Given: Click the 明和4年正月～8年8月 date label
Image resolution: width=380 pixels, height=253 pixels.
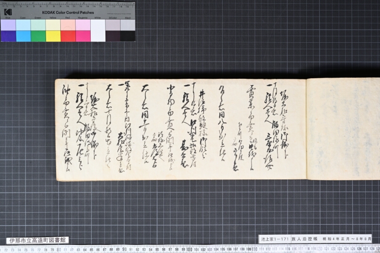Looking at the screenshot, I should pyautogui.click(x=347, y=239).
